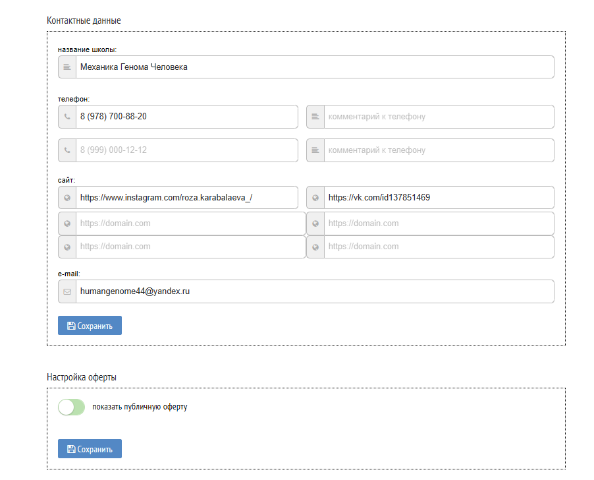This screenshot has height=480, width=594.
Task: Save the offer settings section
Action: [x=90, y=449]
